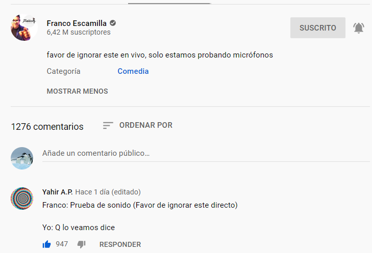Click the verified badge next to Franco Escamilla

(113, 23)
